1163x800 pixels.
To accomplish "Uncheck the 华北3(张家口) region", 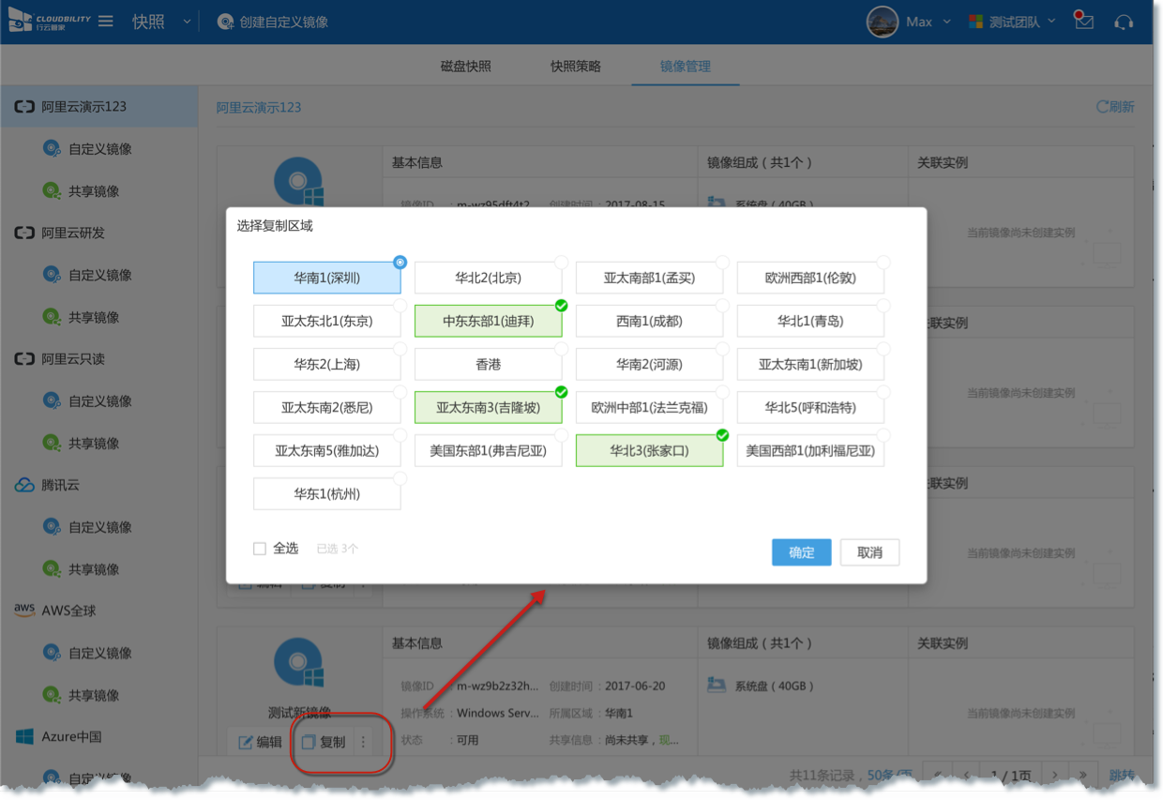I will pyautogui.click(x=649, y=450).
